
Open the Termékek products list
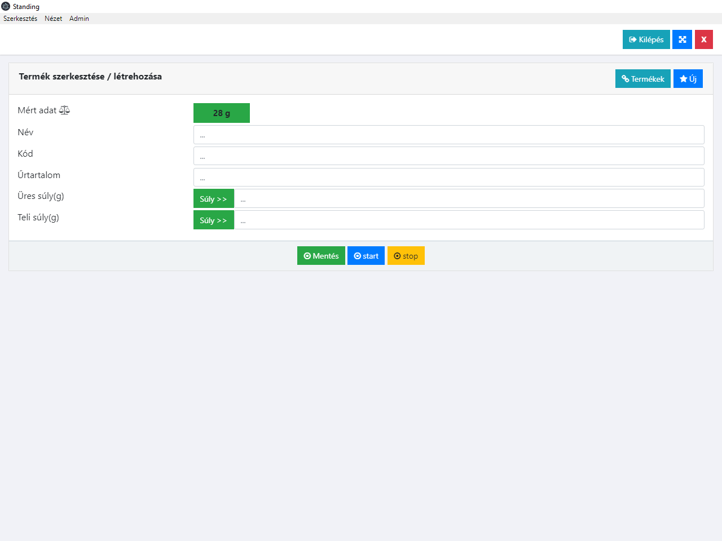point(642,79)
